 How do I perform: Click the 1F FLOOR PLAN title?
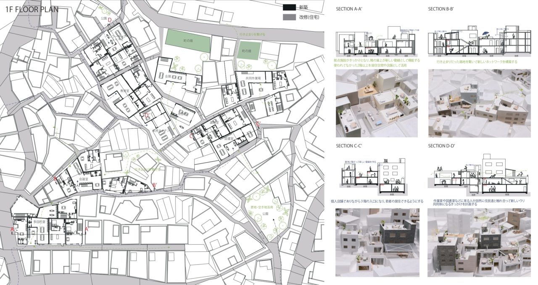coord(32,9)
